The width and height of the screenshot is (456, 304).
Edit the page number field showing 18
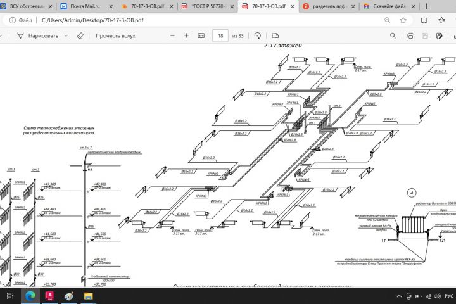tap(220, 35)
